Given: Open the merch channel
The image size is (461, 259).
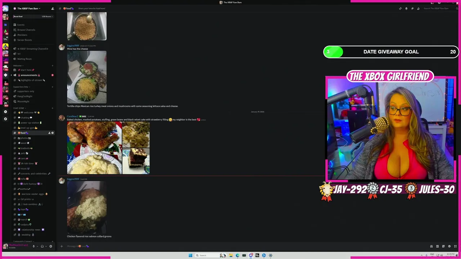Looking at the screenshot, I should pyautogui.click(x=33, y=219).
